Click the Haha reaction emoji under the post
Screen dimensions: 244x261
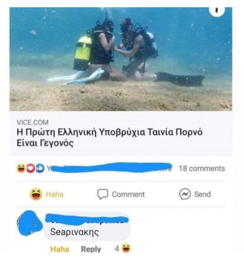coord(36,194)
